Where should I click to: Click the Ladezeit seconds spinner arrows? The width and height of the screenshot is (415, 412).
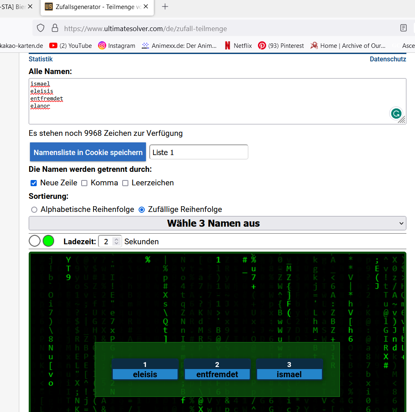[116, 241]
